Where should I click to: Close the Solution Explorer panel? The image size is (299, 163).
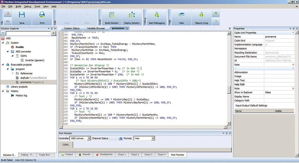tap(55, 28)
